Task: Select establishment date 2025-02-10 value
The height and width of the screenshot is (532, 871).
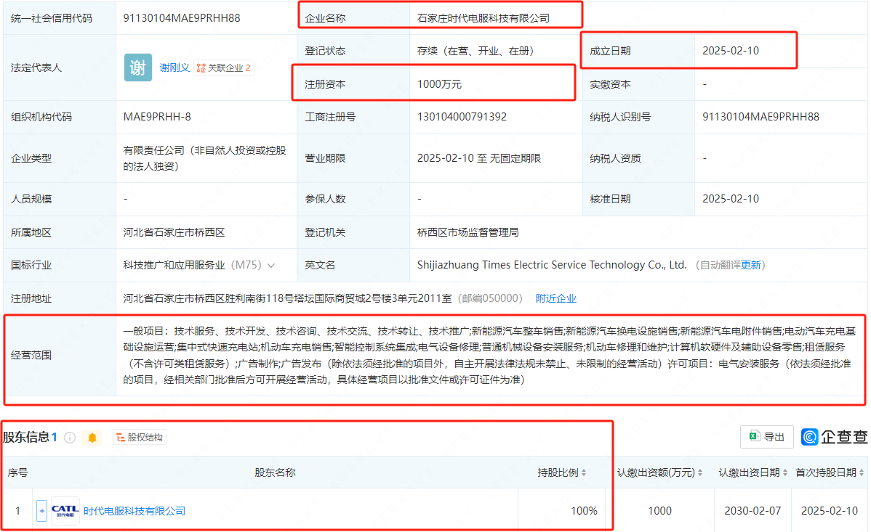Action: coord(731,51)
